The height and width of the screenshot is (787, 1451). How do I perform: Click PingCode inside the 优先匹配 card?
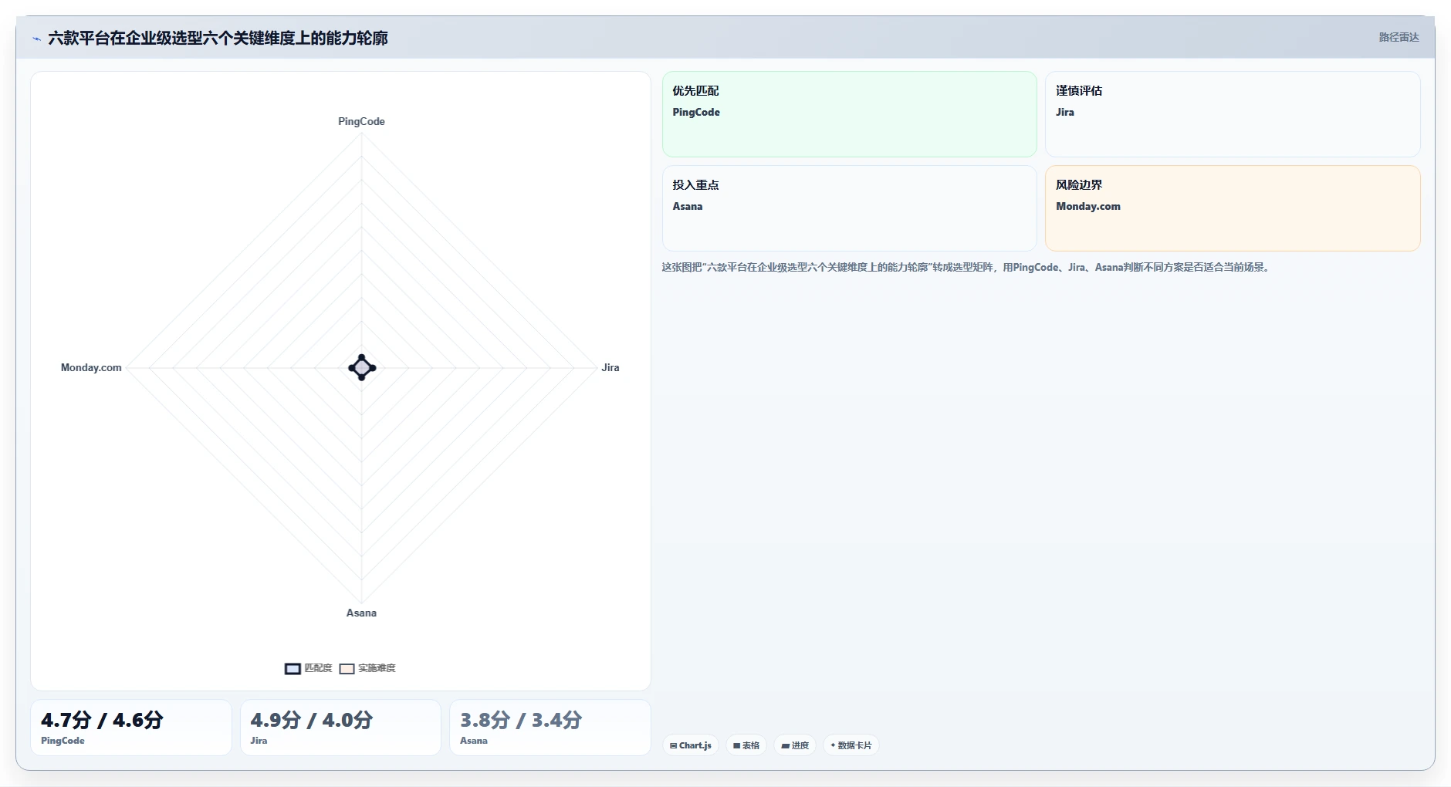pyautogui.click(x=696, y=112)
